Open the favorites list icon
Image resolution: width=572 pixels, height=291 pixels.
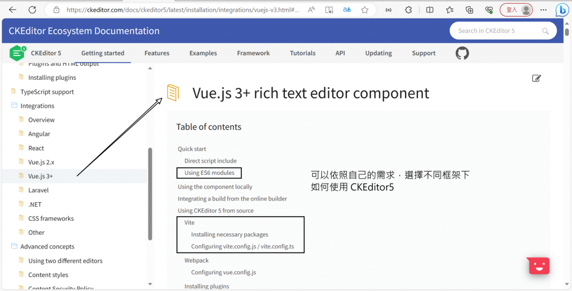pos(450,10)
